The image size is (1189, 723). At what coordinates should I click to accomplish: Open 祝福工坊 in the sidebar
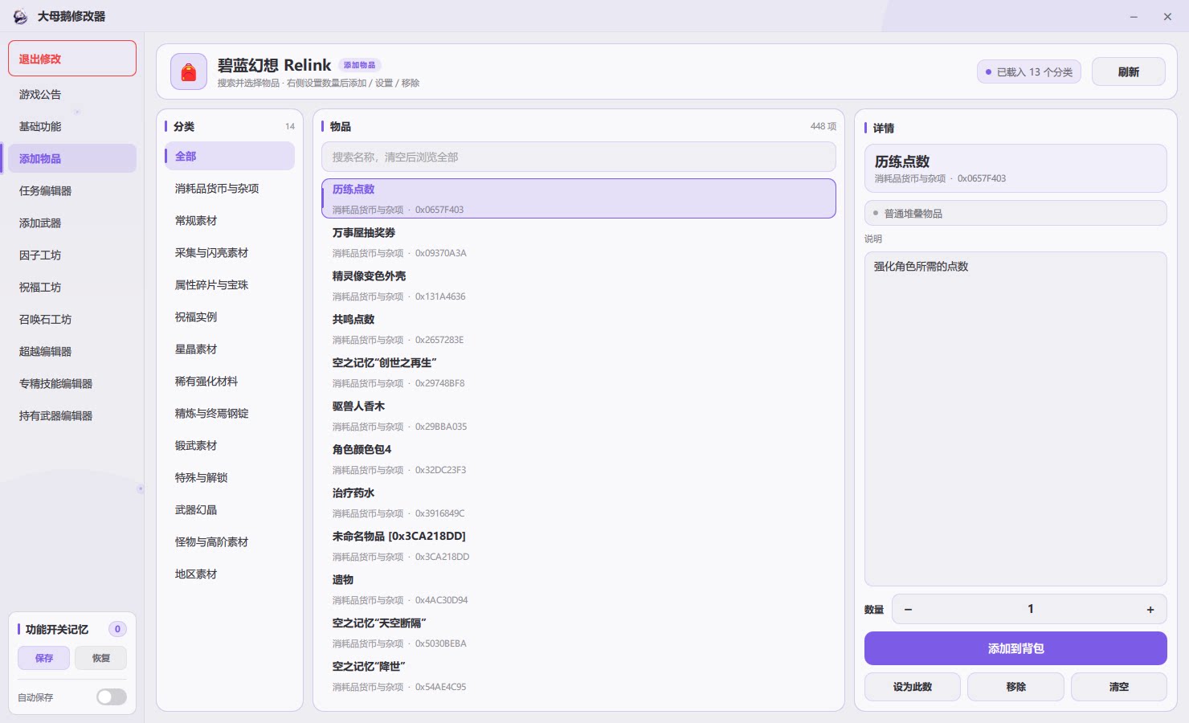(x=72, y=287)
